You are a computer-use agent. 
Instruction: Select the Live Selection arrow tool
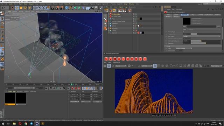(13, 8)
